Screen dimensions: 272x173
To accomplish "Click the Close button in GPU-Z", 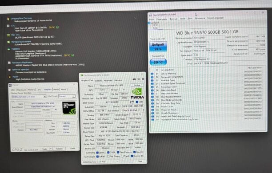I will point(140,161).
